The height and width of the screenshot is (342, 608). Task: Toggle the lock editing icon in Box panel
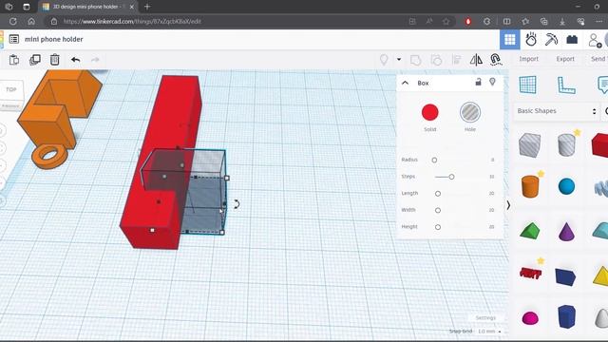click(x=478, y=82)
